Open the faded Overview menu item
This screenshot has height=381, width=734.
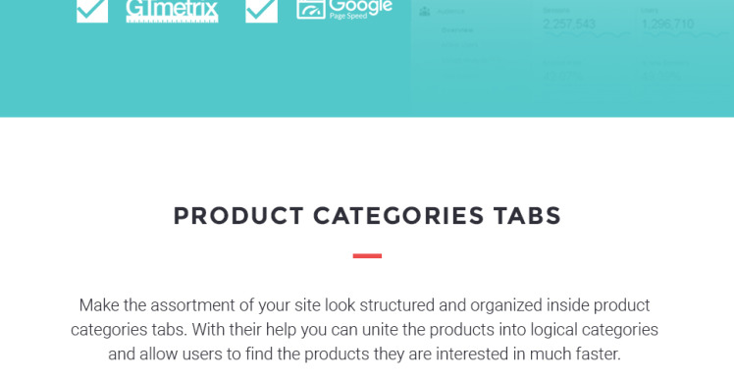[457, 30]
